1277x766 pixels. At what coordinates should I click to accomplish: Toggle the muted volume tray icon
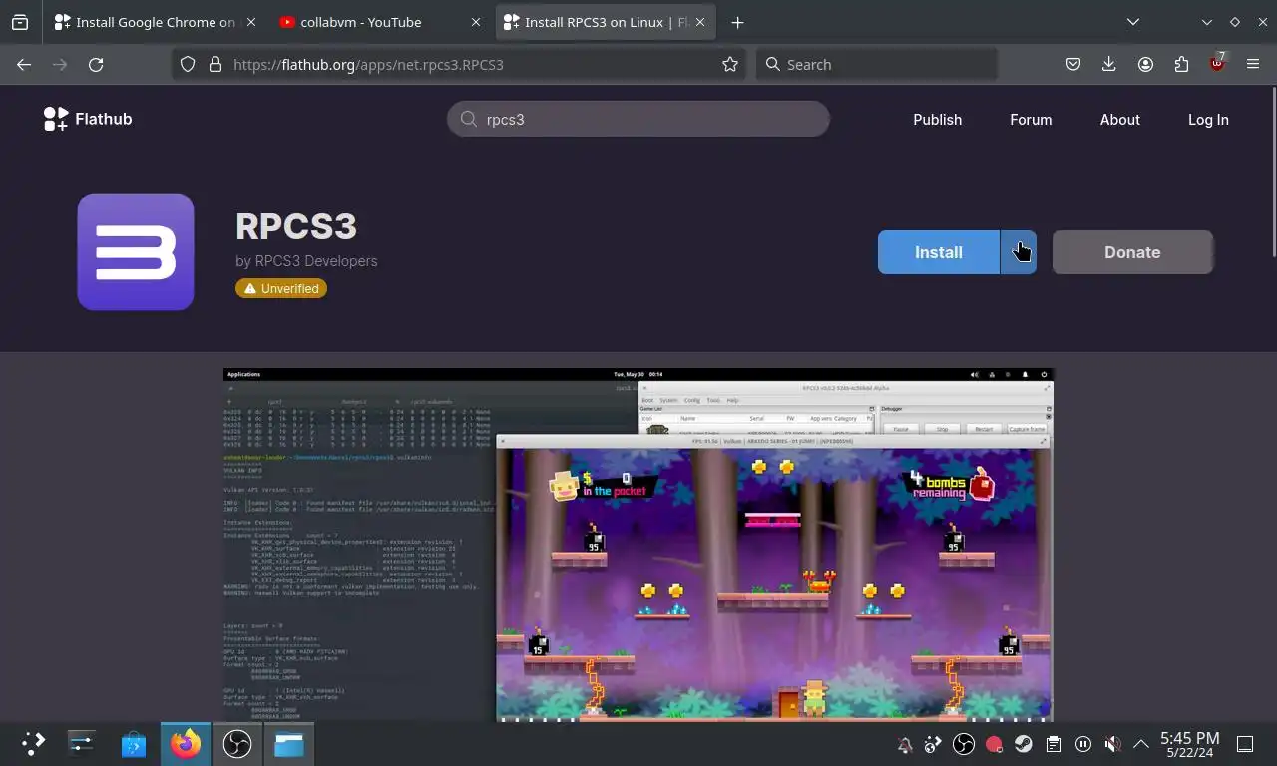[x=1111, y=744]
